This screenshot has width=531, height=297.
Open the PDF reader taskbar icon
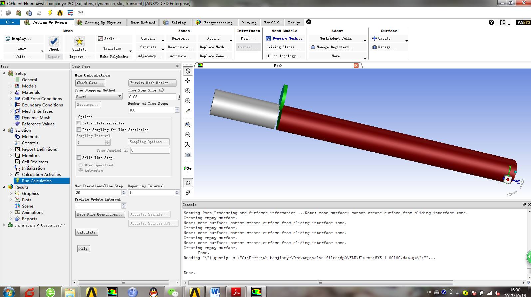click(x=236, y=292)
